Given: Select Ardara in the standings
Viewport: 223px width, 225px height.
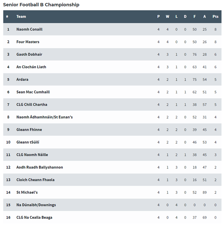Looking at the screenshot, I should point(22,79).
